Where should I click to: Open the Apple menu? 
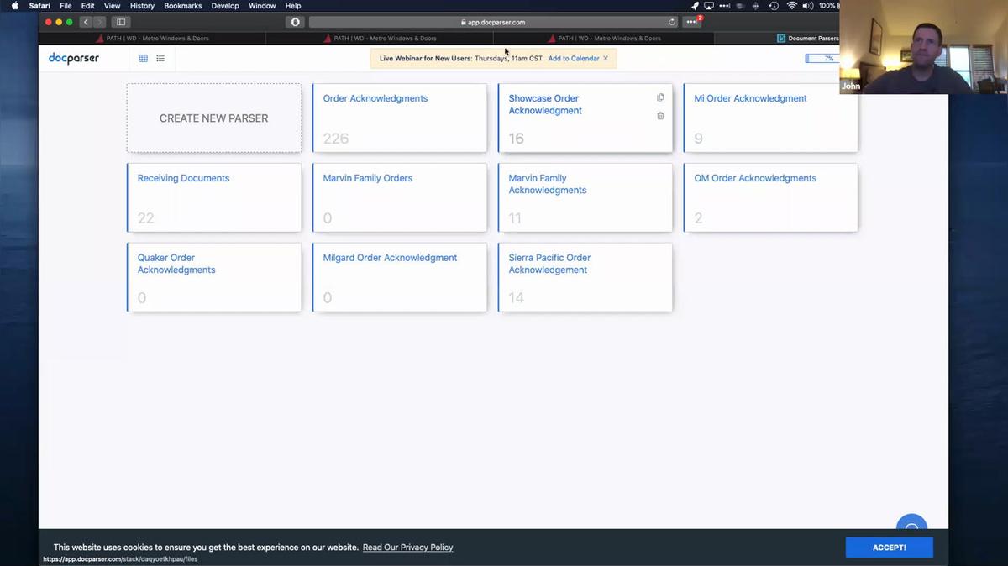[x=14, y=6]
